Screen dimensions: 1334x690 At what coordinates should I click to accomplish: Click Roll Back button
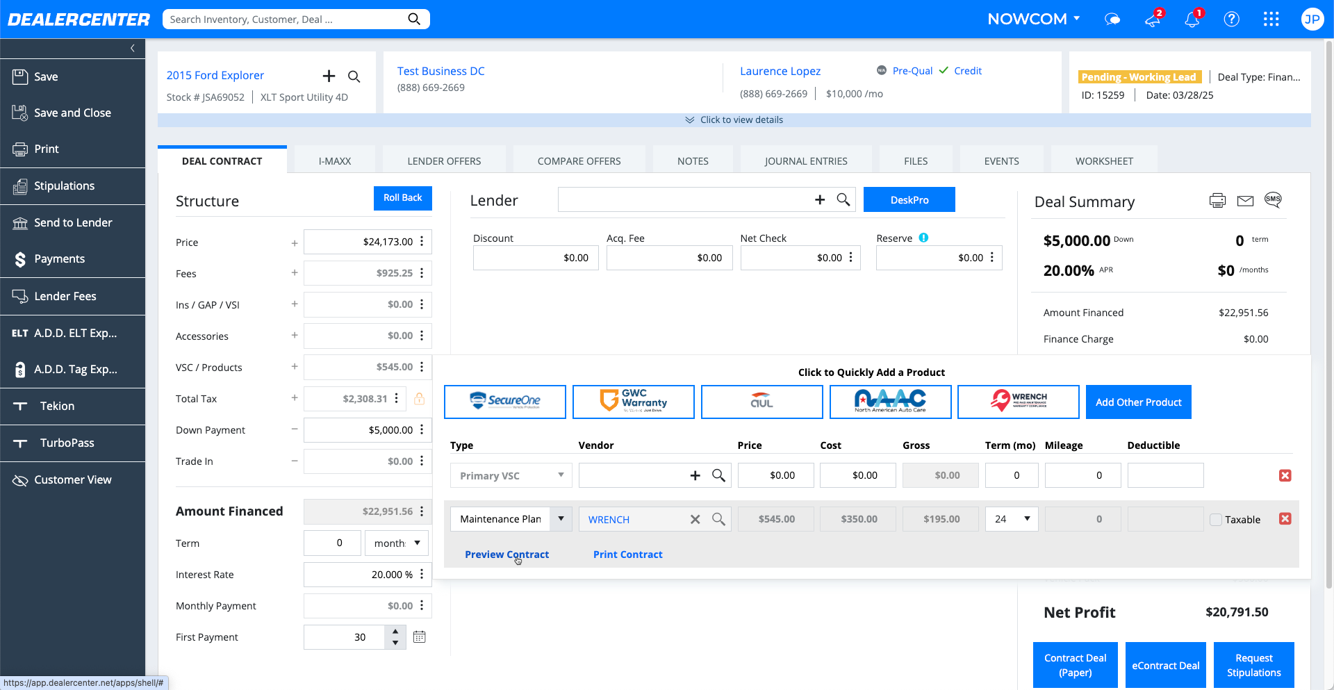403,198
